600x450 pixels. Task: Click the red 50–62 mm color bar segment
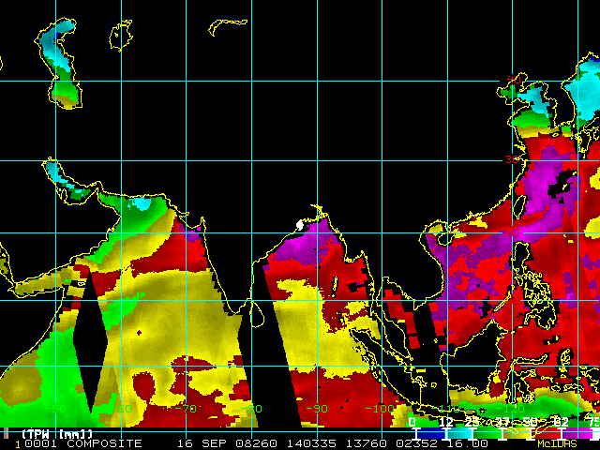546,433
